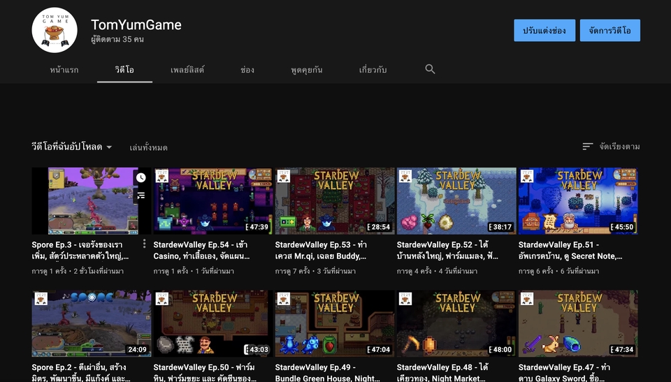Open StardewValley Ep.53 thumbnail
671x382 pixels.
[335, 201]
